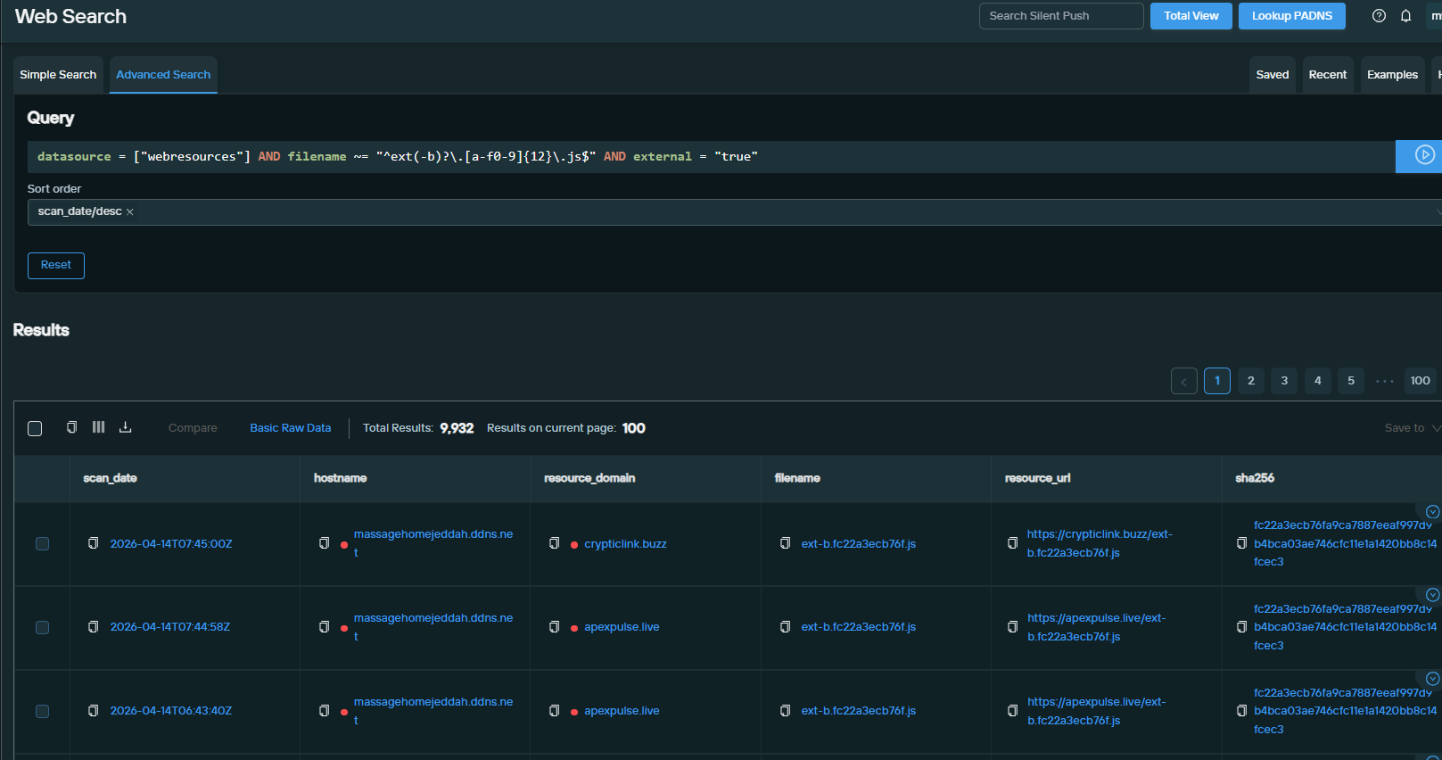Open the https://crypticlink.buzz/ext-b resource URL link
The width and height of the screenshot is (1442, 760).
point(1100,543)
